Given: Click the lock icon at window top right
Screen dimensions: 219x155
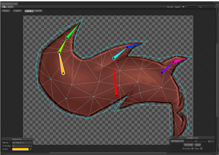Looking at the screenshot, I should click(215, 3).
